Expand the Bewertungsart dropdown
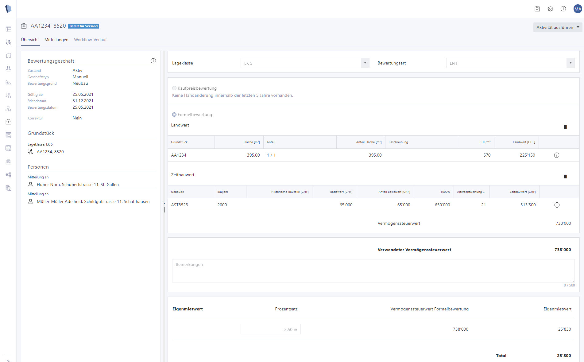 point(570,63)
